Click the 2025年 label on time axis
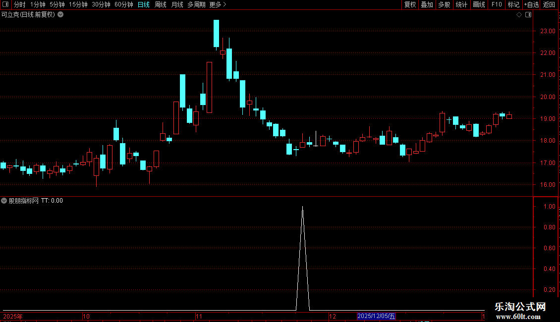Image resolution: width=560 pixels, height=322 pixels. point(13,316)
